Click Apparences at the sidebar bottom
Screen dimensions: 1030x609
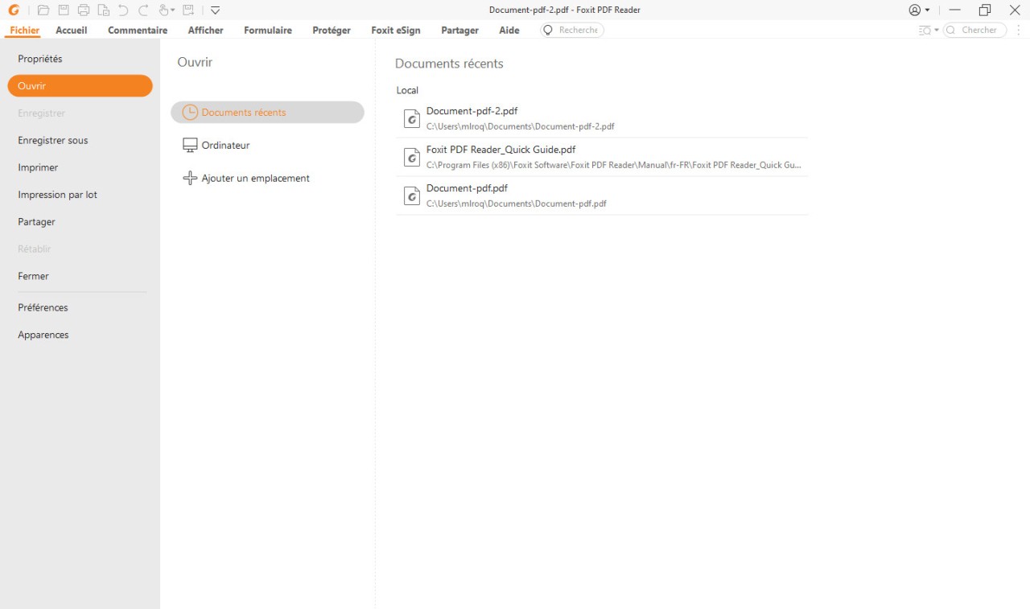43,335
